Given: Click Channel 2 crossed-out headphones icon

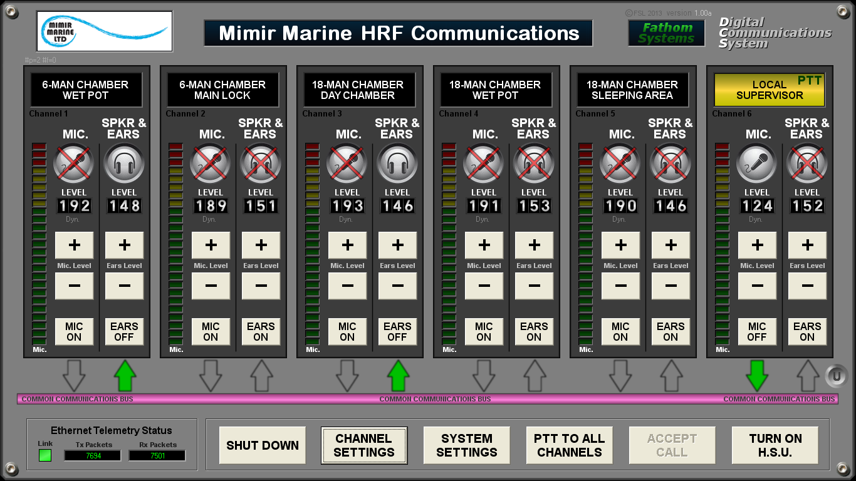Looking at the screenshot, I should pyautogui.click(x=261, y=164).
